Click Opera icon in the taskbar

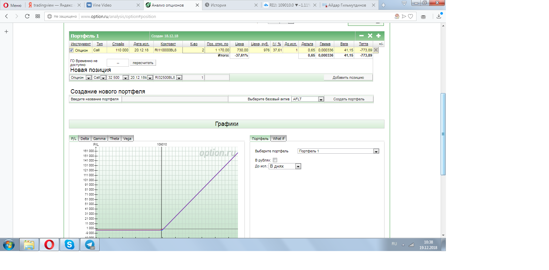click(x=49, y=245)
